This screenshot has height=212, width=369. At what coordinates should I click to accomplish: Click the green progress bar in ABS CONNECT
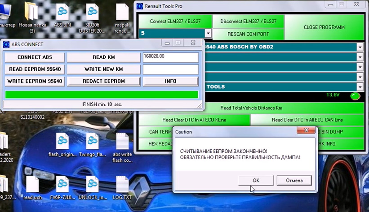(102, 95)
